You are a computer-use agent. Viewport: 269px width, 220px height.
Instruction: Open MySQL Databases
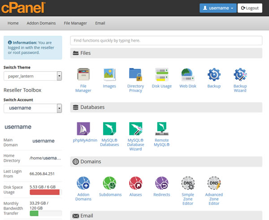click(109, 129)
